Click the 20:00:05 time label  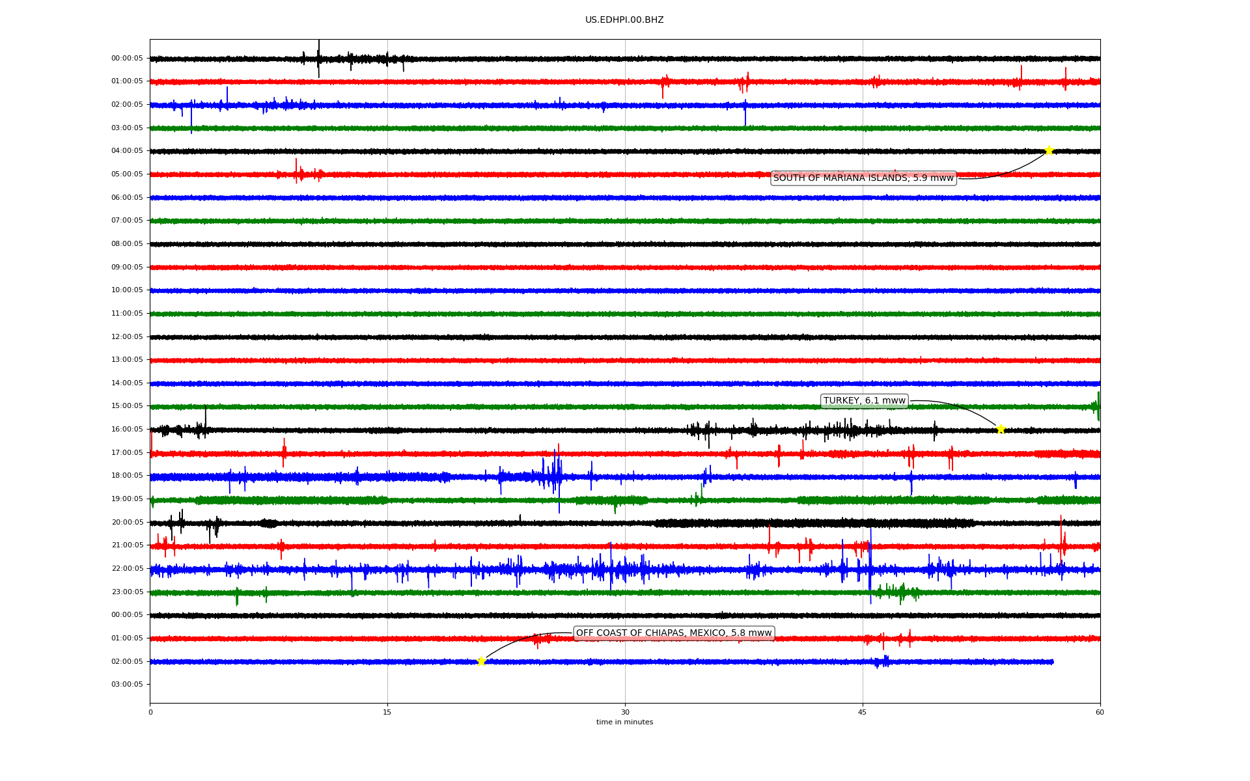(127, 523)
